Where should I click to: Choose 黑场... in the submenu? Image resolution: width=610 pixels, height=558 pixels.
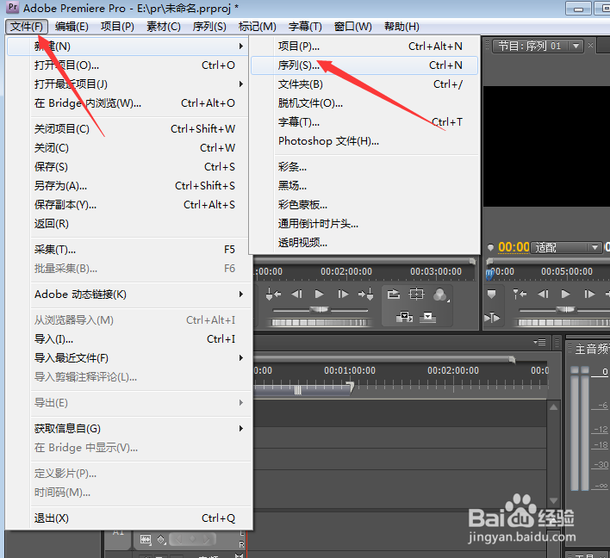tap(364, 186)
